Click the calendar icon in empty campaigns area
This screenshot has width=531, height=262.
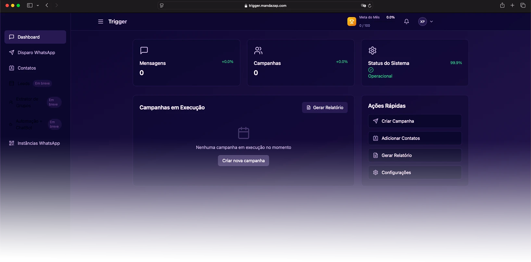[243, 133]
